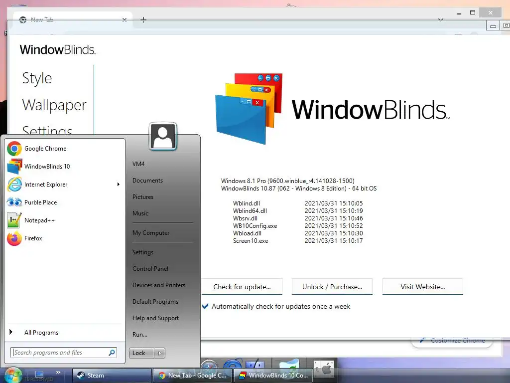Click the recycle bin dock icon

click(289, 366)
